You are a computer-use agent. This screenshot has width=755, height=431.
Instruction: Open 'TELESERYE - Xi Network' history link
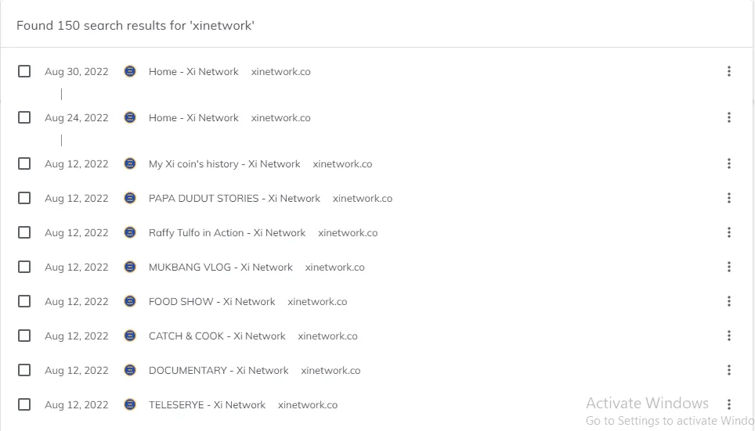(207, 405)
